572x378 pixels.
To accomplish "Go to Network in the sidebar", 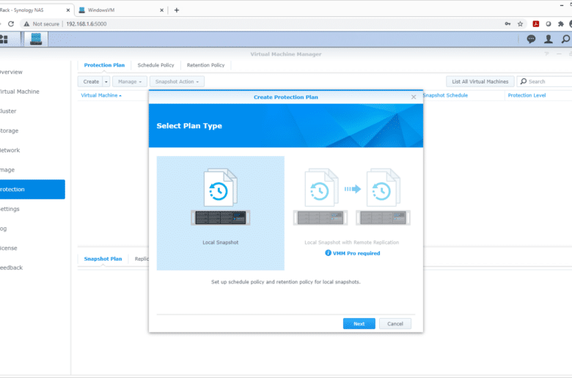I will click(x=10, y=150).
